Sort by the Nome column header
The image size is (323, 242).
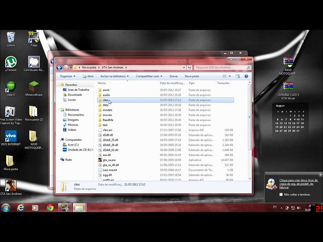click(127, 83)
